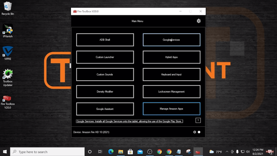Click the Main Menu heading

(137, 21)
